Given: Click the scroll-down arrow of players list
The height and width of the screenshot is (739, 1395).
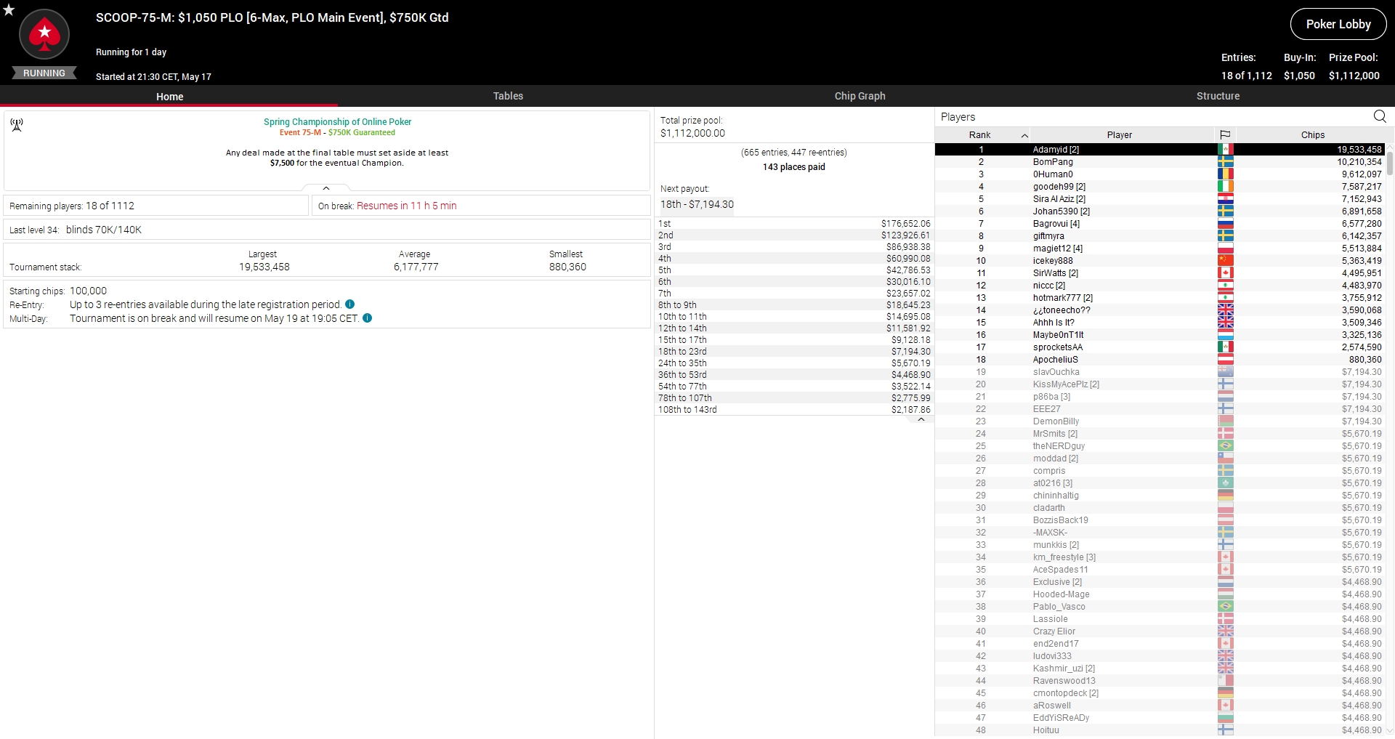Looking at the screenshot, I should pyautogui.click(x=1390, y=731).
